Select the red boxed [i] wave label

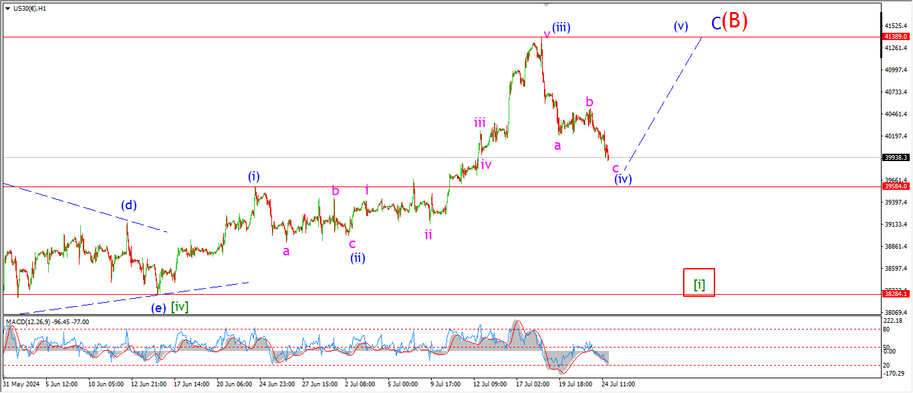click(699, 283)
